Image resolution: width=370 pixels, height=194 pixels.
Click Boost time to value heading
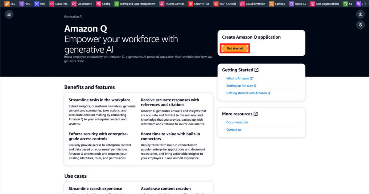click(x=171, y=136)
